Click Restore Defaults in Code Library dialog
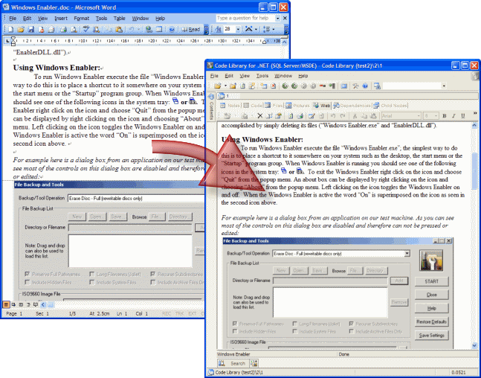481x378 pixels. tap(432, 321)
